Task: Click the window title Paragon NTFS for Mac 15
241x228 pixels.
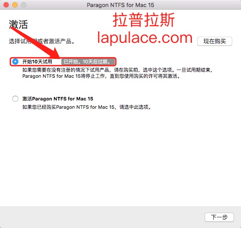Action: point(120,5)
